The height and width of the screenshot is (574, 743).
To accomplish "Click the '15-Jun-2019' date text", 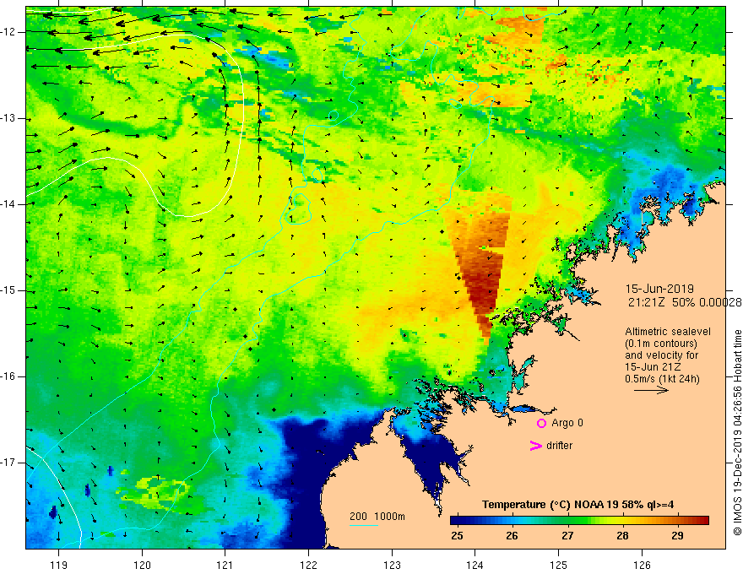I will pyautogui.click(x=659, y=289).
